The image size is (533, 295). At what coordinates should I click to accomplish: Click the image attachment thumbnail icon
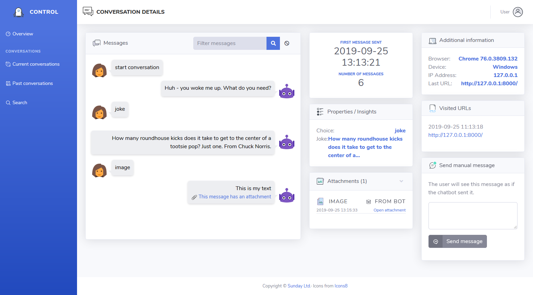coord(320,201)
